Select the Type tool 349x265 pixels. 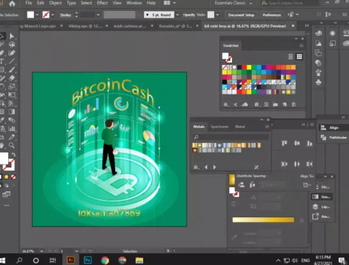pos(2,61)
